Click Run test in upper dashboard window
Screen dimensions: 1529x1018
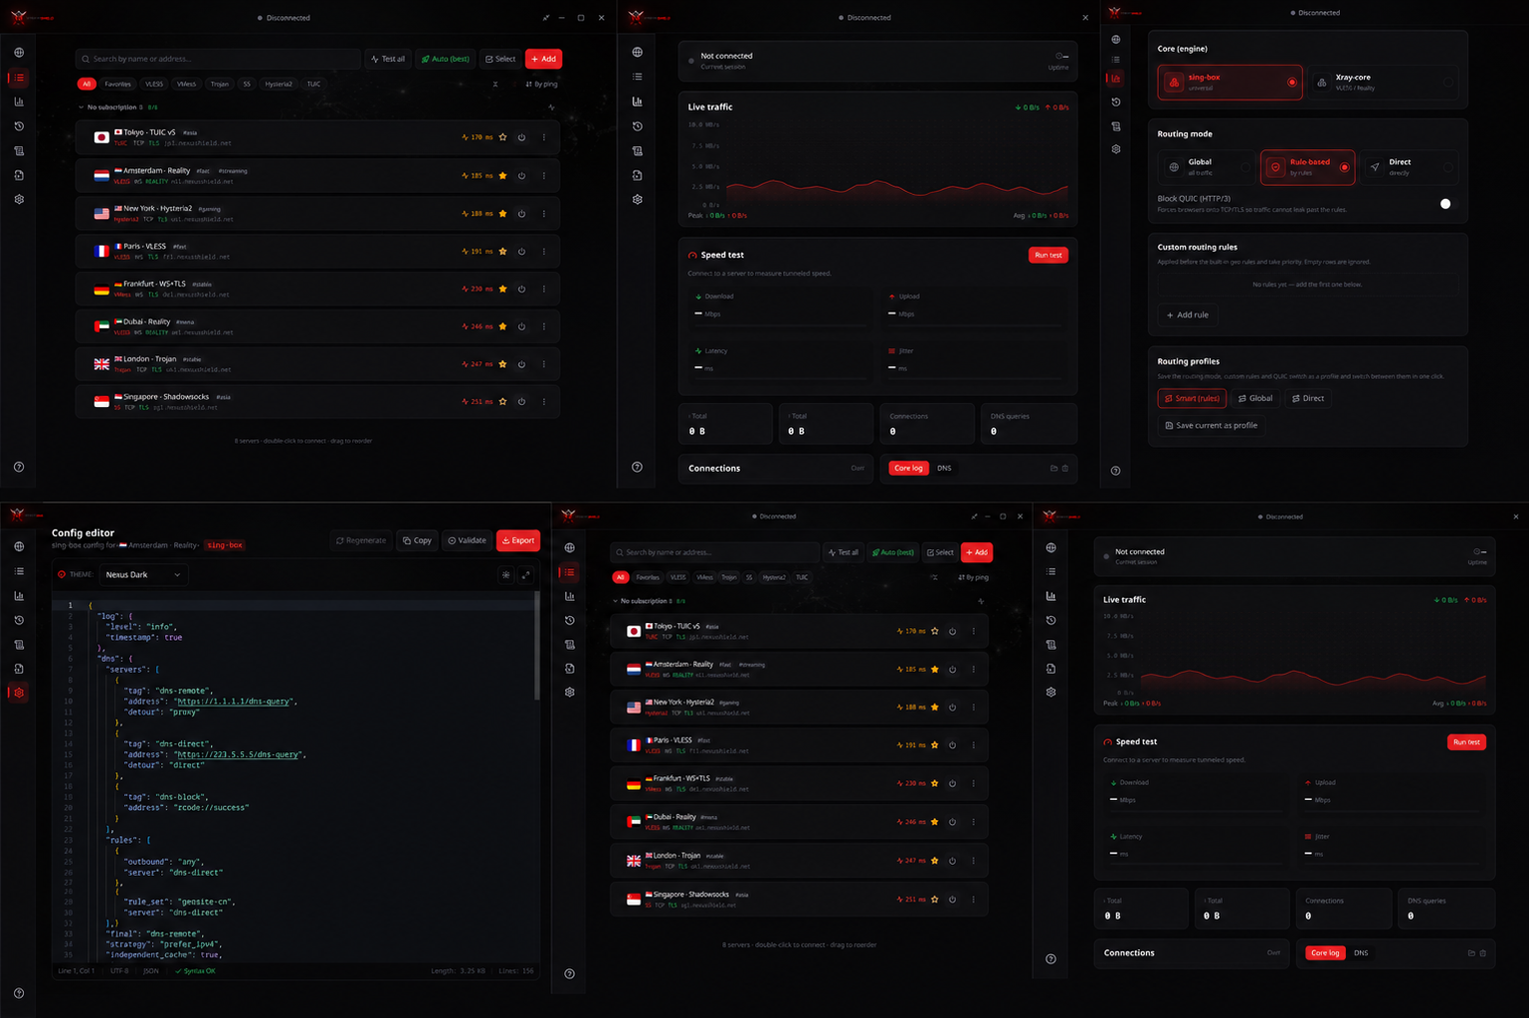pyautogui.click(x=1049, y=255)
